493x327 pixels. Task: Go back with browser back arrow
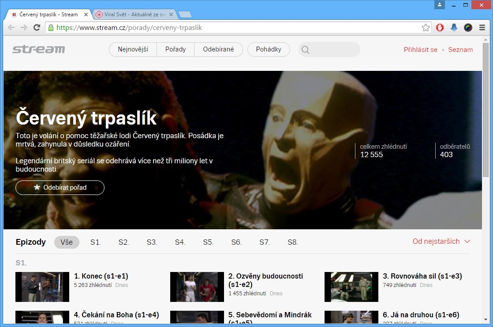11,28
